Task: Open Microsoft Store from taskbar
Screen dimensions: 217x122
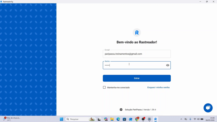Action: 124,119
